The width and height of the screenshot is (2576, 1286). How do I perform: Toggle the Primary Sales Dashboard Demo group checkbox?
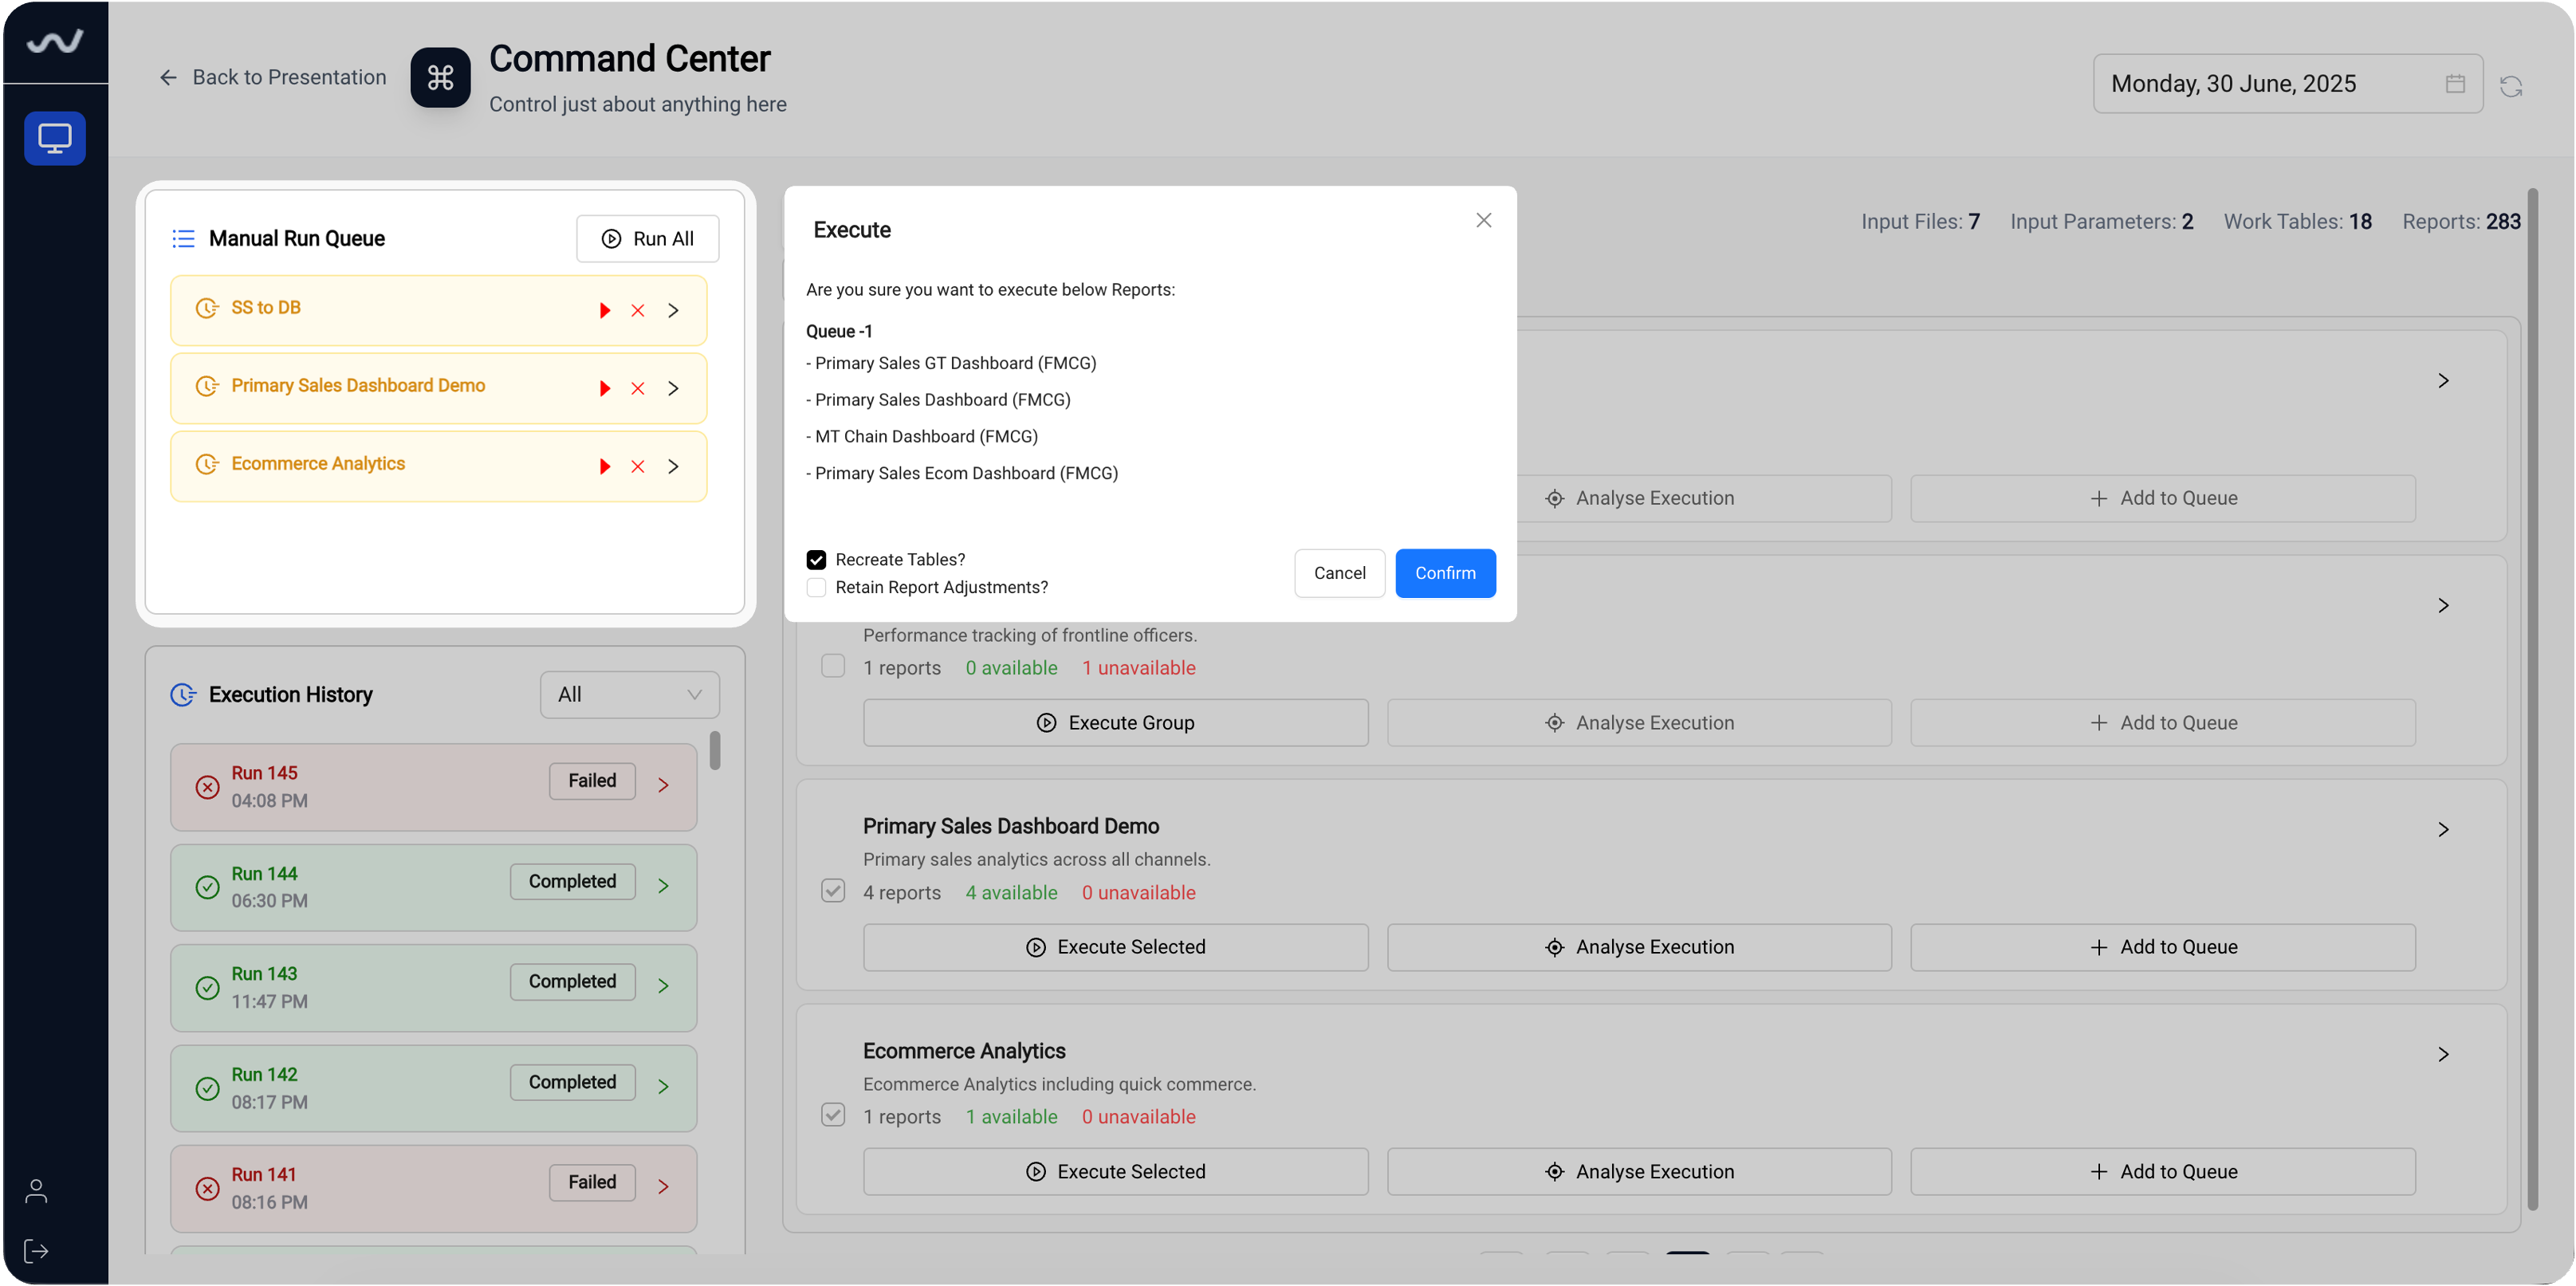point(833,890)
